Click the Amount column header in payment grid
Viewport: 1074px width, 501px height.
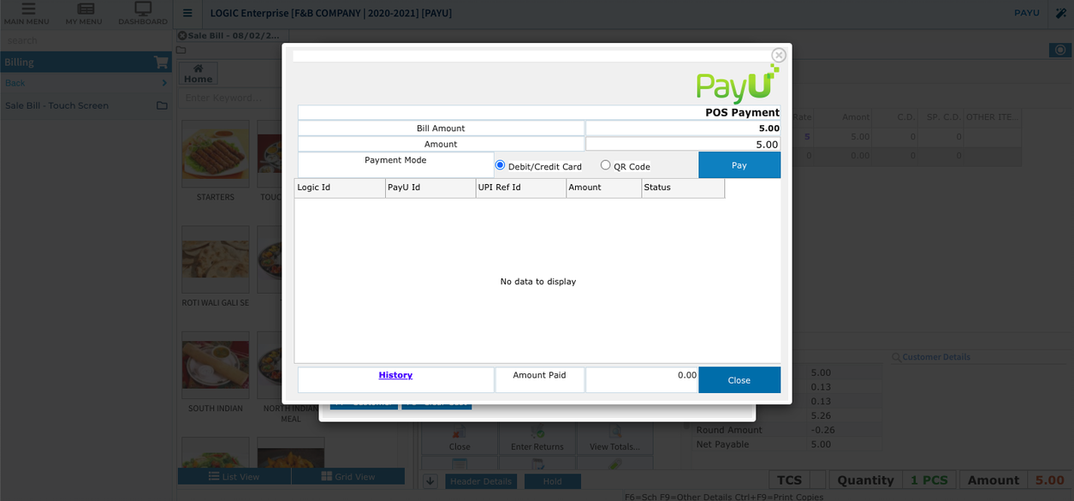point(604,188)
